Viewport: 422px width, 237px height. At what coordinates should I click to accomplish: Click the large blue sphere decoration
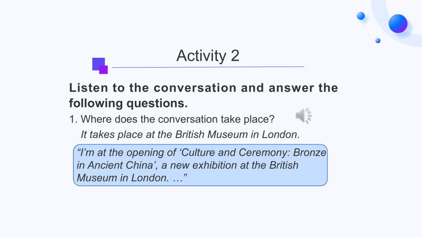pos(398,24)
